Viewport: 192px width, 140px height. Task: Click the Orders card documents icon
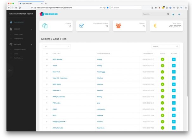45,26
